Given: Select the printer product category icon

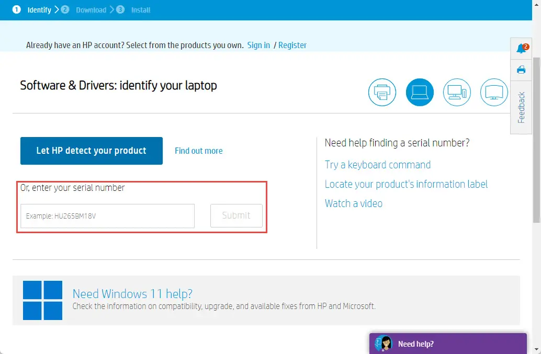Looking at the screenshot, I should (382, 93).
